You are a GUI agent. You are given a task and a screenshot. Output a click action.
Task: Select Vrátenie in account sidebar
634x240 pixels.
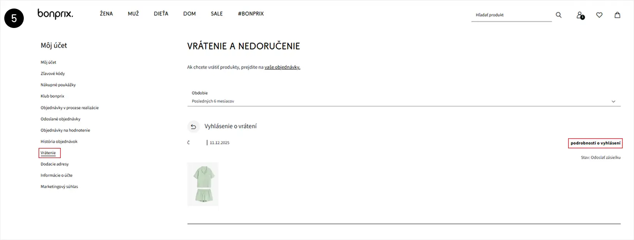pos(48,153)
